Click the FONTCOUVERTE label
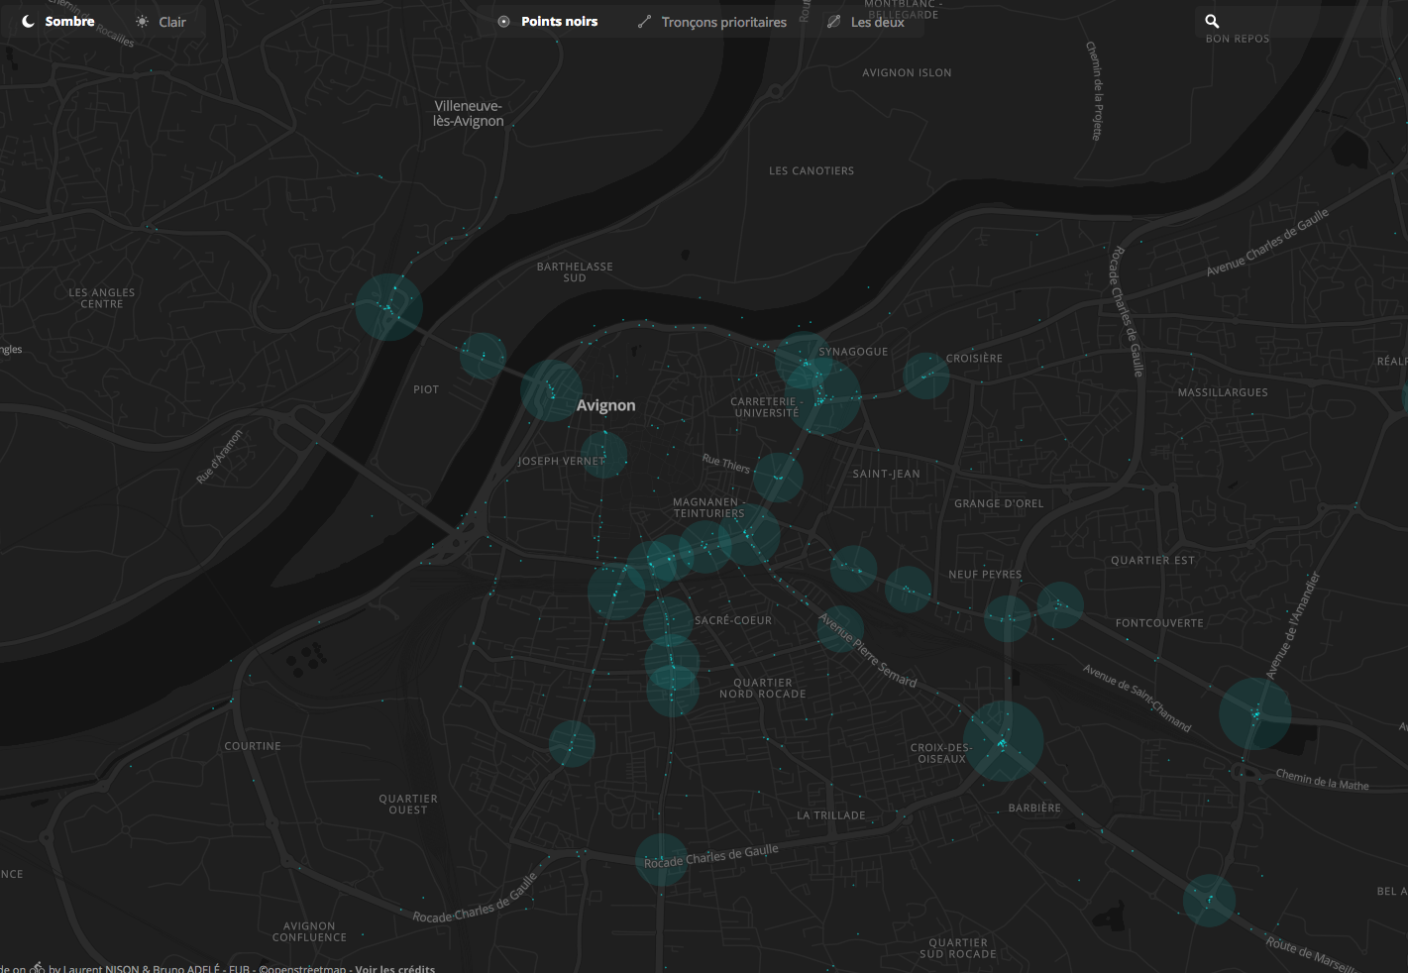Screen dimensions: 1408x973 (1159, 623)
